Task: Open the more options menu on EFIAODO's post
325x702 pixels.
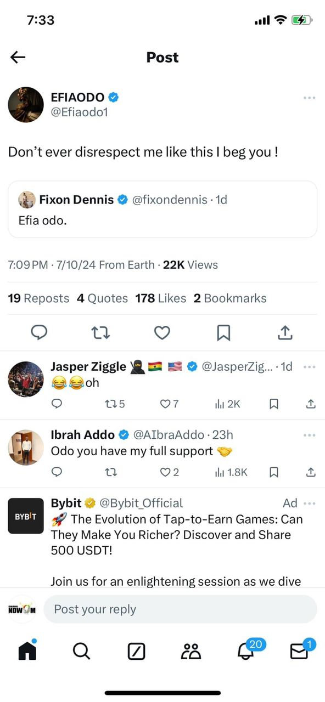Action: point(309,98)
